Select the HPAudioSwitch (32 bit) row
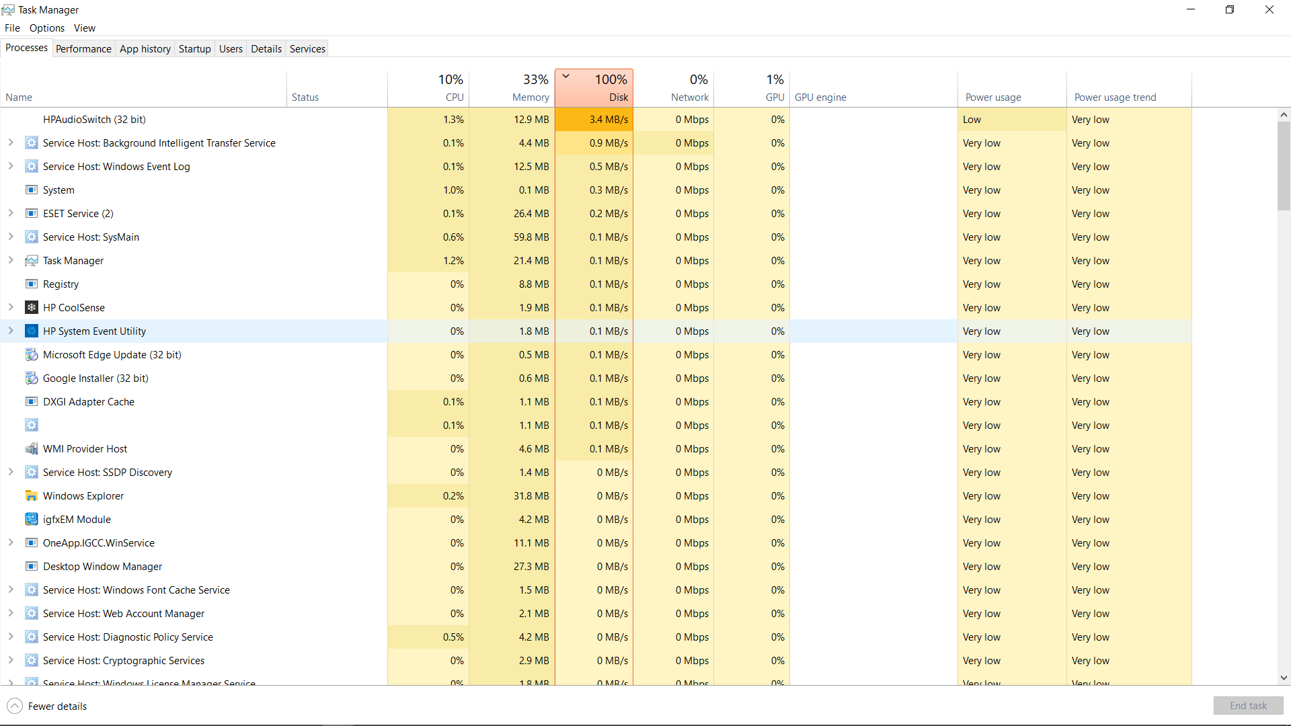Screen dimensions: 1291x726 point(596,120)
